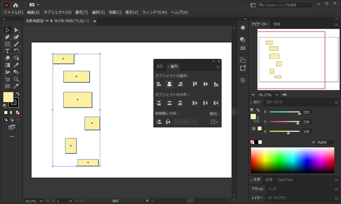Screen dimensions: 341x204
Task: Select the Paintbrush tool
Action: (17, 44)
